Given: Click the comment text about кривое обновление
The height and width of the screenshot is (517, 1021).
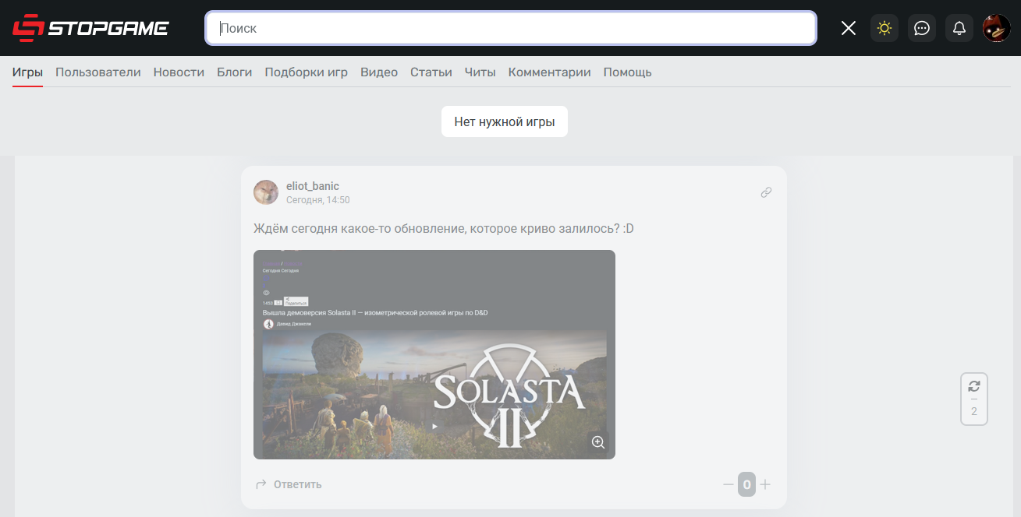Looking at the screenshot, I should click(x=444, y=228).
